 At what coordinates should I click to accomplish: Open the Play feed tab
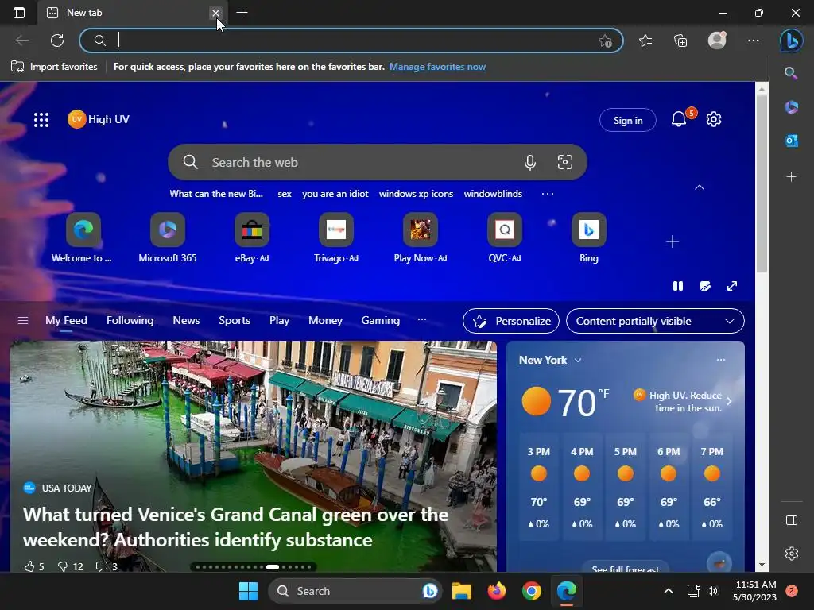click(279, 321)
